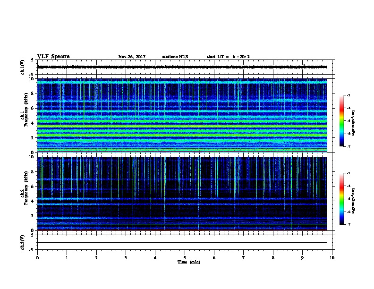This screenshot has height=289, width=374.
Task: Click time axis tick label "6"
Action: coord(214,258)
